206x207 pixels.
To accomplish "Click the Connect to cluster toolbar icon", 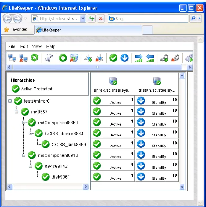I will (12, 58).
